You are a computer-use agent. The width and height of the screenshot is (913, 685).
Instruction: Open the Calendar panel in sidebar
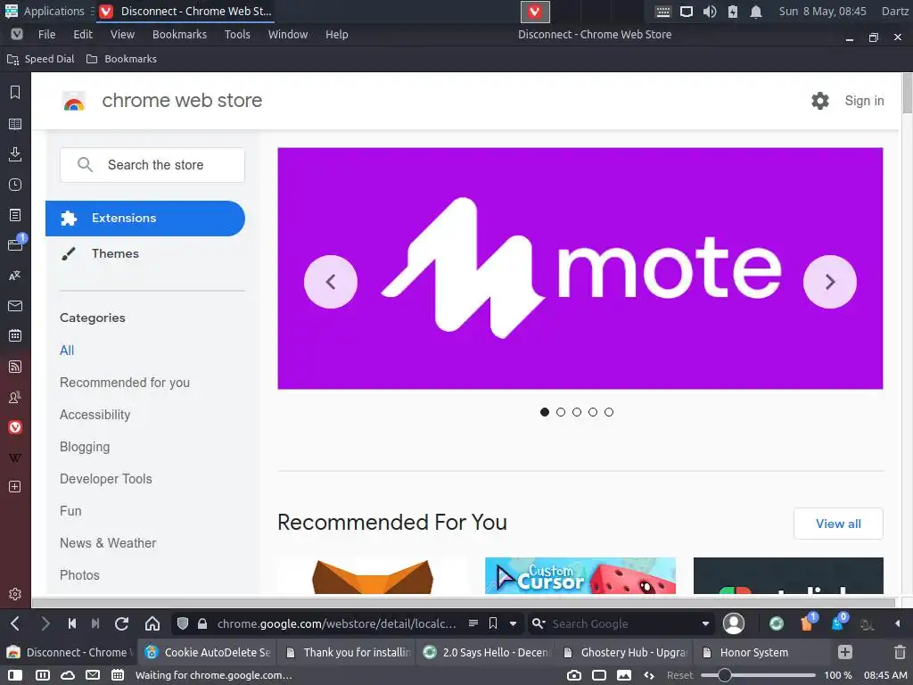point(15,335)
